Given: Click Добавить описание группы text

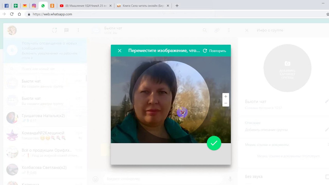Looking at the screenshot, I should tap(266, 130).
